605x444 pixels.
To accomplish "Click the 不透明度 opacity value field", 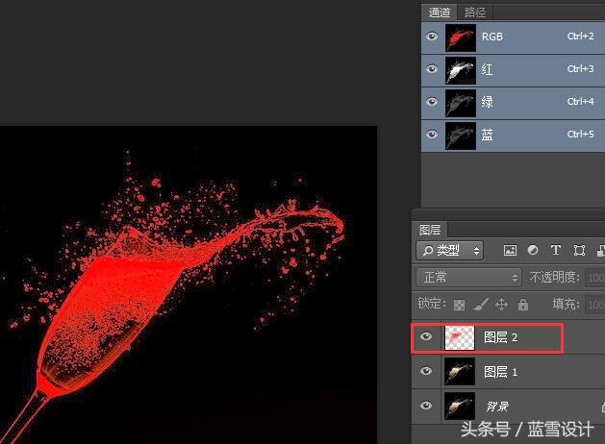I will [x=594, y=278].
